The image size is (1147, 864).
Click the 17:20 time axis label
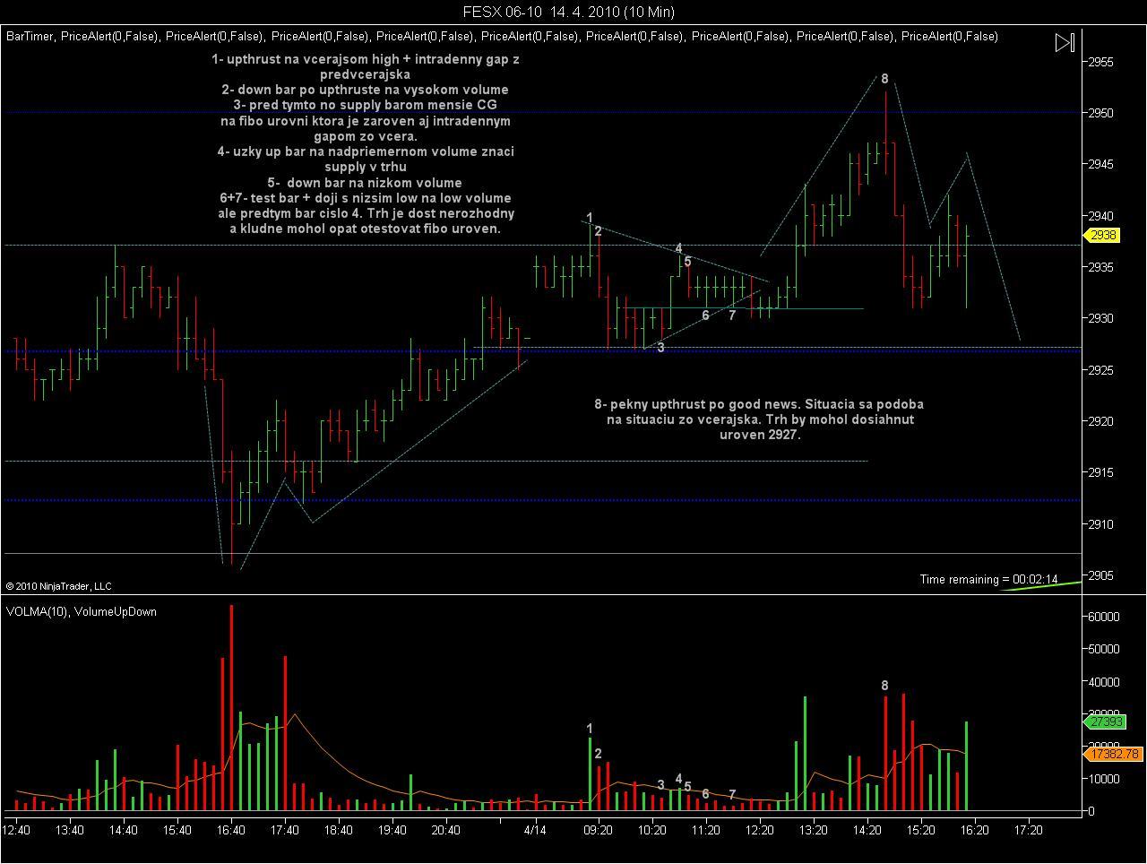click(1028, 830)
